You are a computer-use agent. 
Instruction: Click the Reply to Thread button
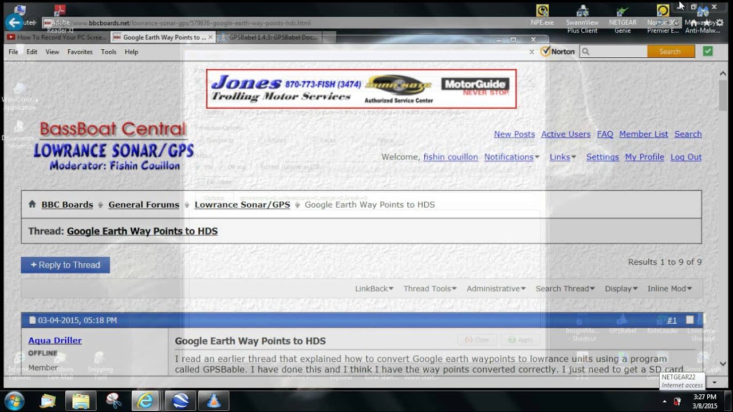65,265
